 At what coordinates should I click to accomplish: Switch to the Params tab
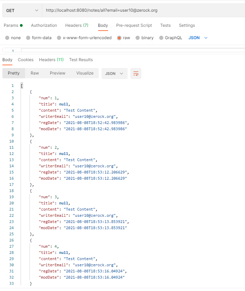point(13,25)
